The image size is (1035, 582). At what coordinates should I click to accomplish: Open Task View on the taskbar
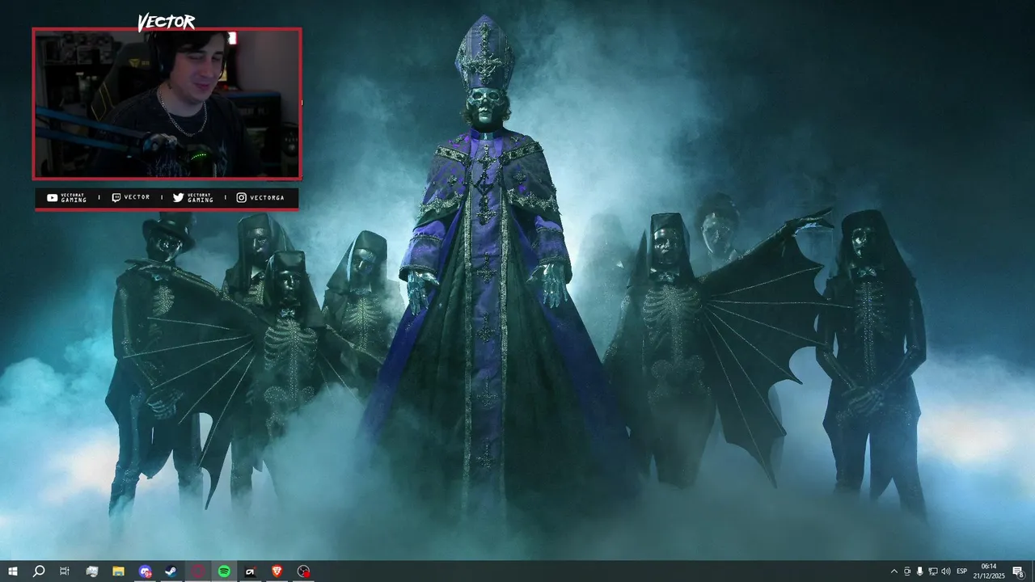[65, 571]
